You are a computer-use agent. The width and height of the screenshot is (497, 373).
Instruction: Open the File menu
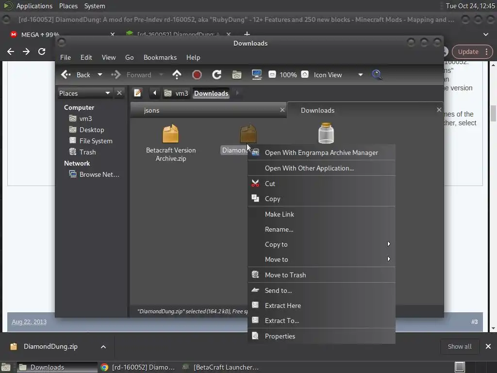click(x=66, y=57)
